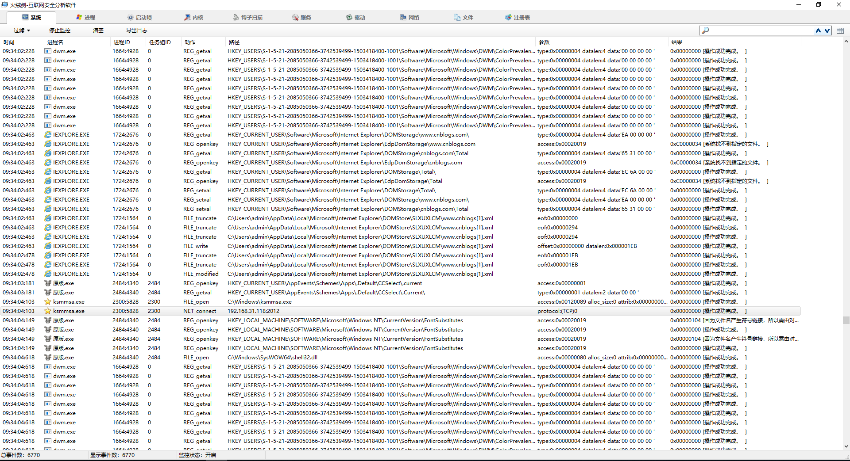Click inside the search input field
Viewport: 850px width, 461px height.
pyautogui.click(x=761, y=30)
